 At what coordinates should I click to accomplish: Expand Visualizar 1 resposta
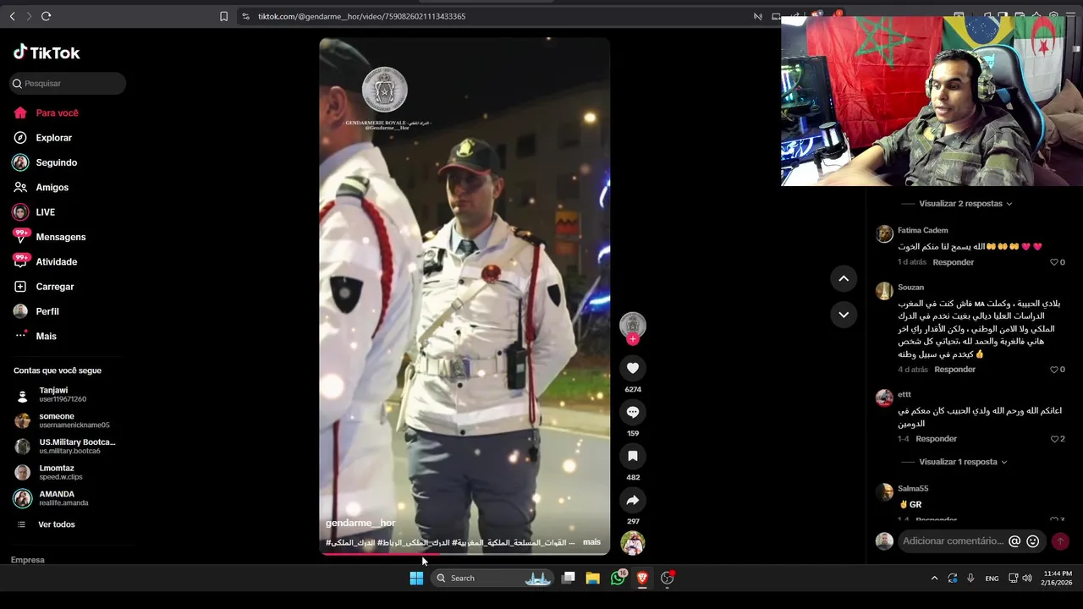pos(963,462)
